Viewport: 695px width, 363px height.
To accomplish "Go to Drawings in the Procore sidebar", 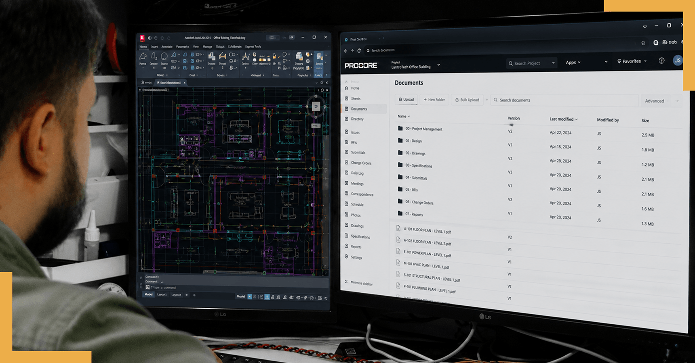I will 354,225.
